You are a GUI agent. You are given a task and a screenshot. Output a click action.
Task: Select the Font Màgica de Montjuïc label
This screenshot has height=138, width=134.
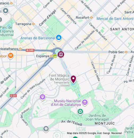[59, 77]
